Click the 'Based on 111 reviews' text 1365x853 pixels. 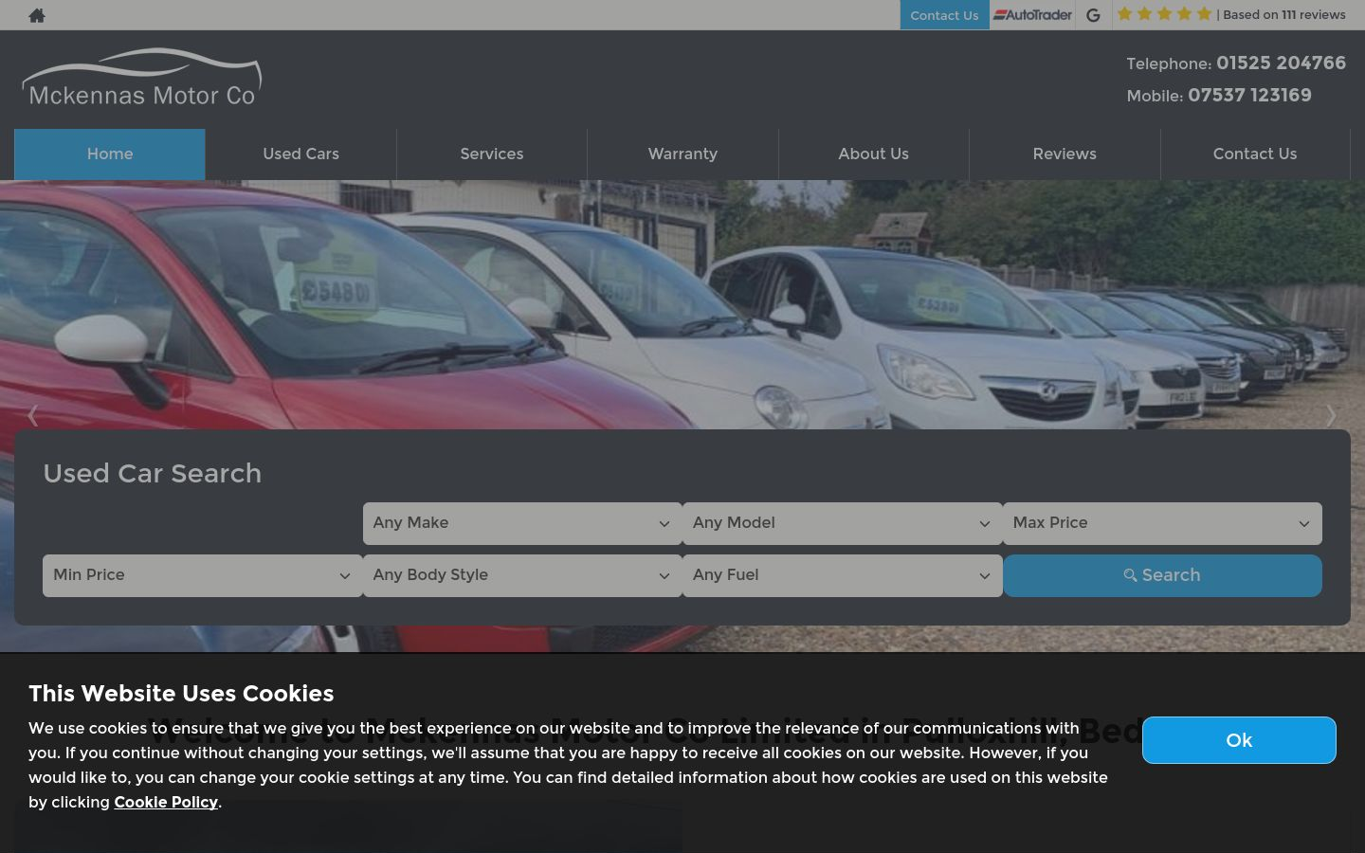pos(1284,14)
